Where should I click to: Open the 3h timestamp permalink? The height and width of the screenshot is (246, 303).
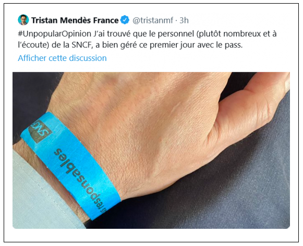(184, 20)
